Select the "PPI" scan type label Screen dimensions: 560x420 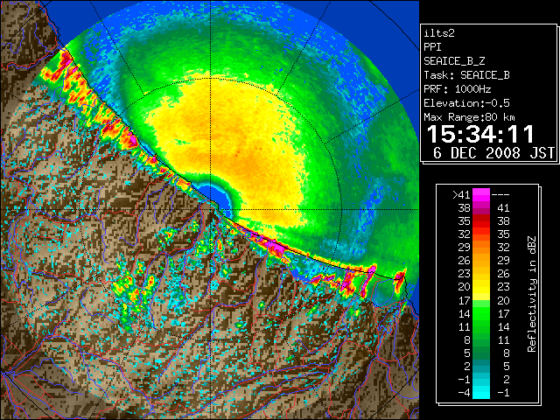(432, 47)
